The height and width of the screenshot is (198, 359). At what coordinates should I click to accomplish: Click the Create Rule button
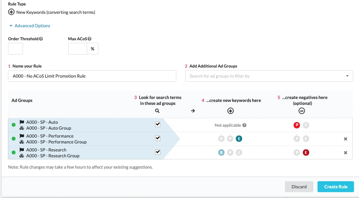(x=336, y=187)
